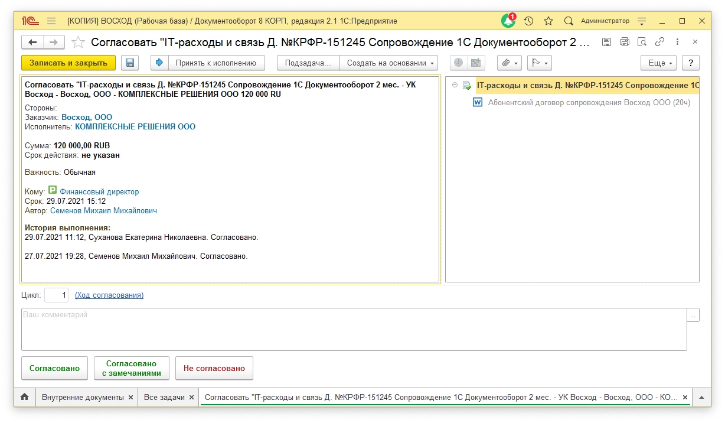Click Записать и закрыть button
The image size is (725, 423).
point(68,63)
